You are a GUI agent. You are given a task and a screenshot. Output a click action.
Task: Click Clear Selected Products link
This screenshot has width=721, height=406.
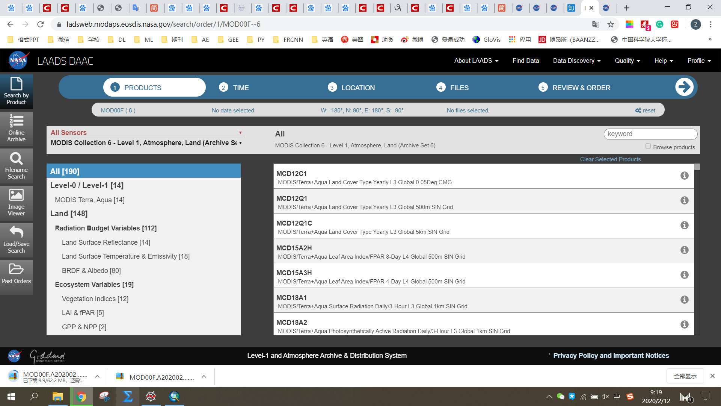click(x=610, y=159)
